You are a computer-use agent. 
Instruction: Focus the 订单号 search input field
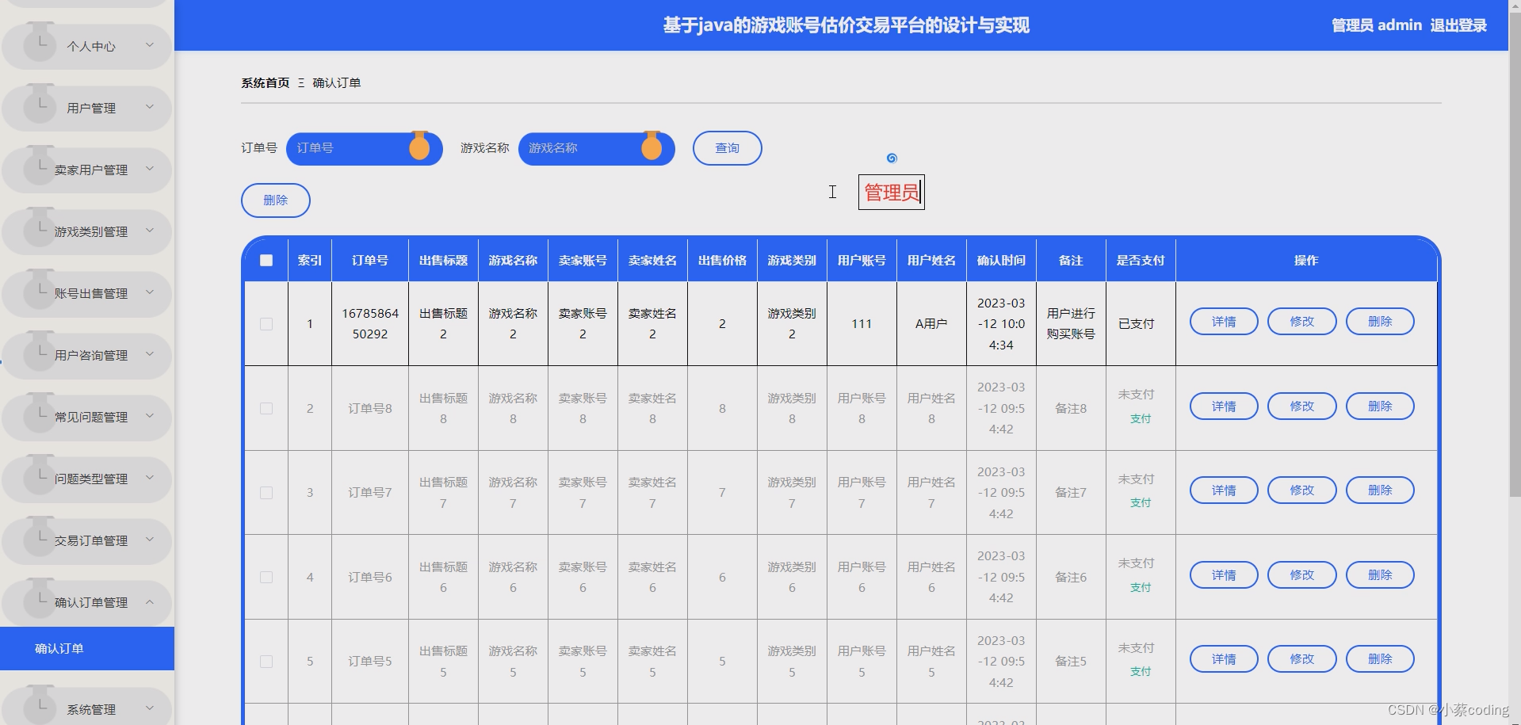365,148
